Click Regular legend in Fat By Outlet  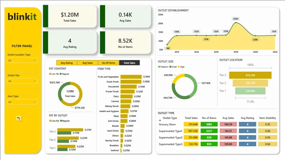(65, 121)
